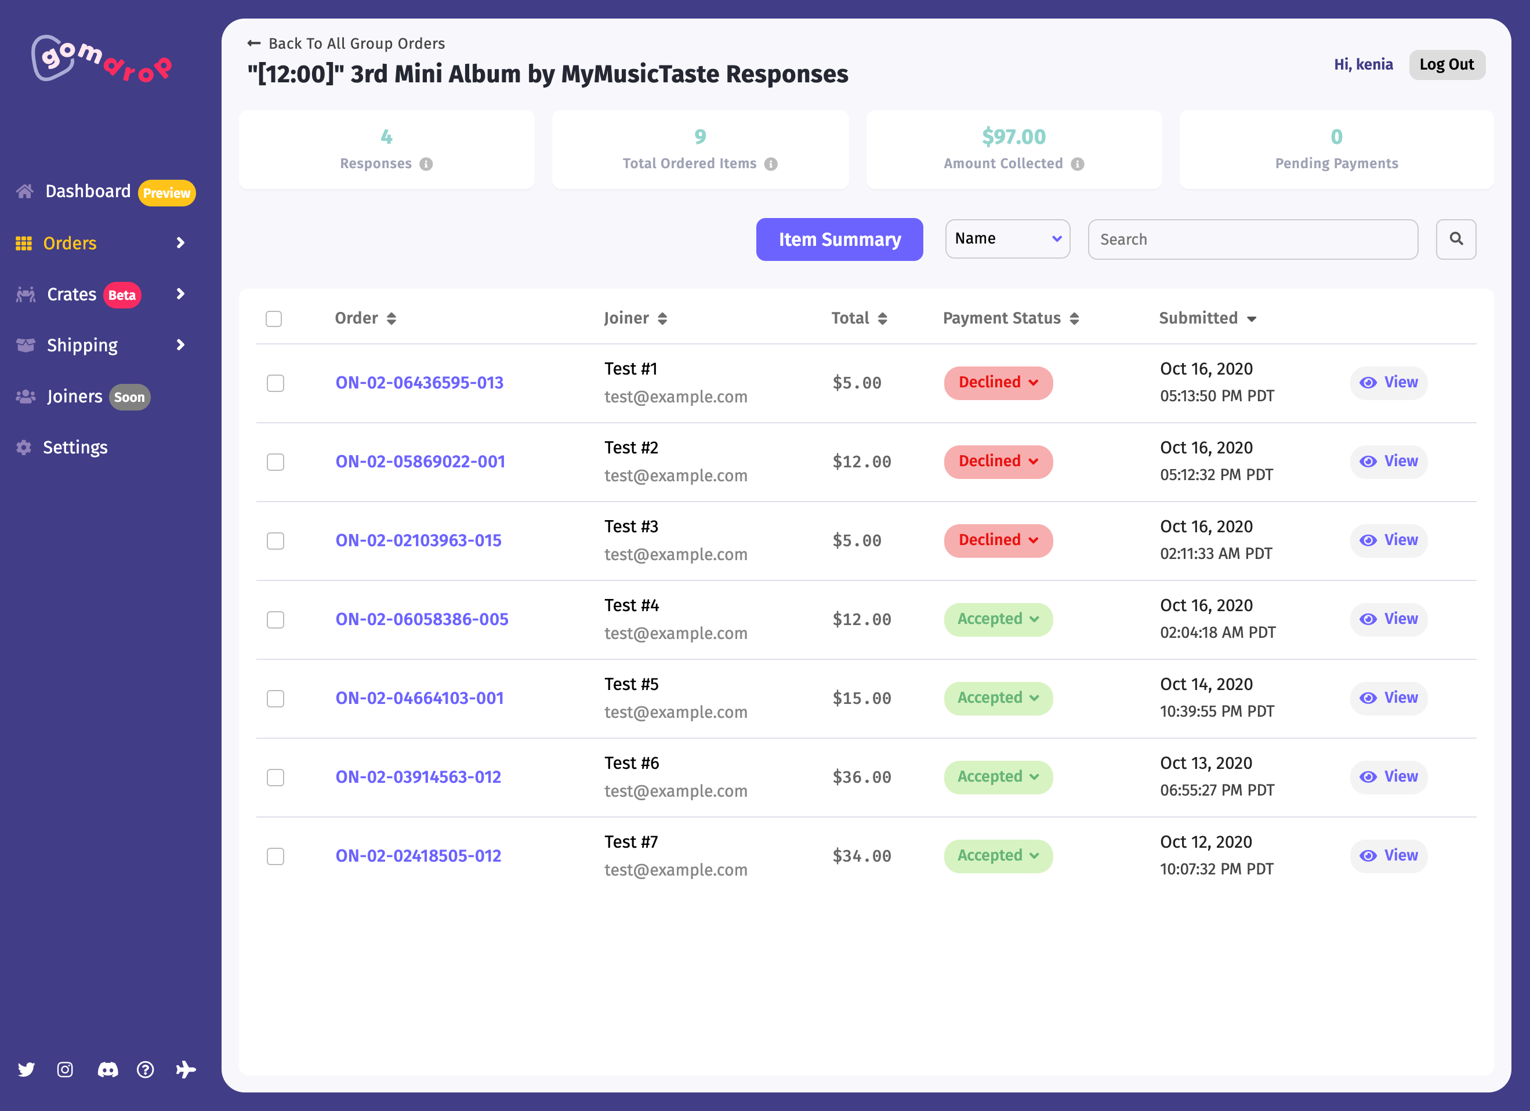This screenshot has width=1530, height=1111.
Task: Open Accepted status dropdown for Test #5
Action: point(998,698)
